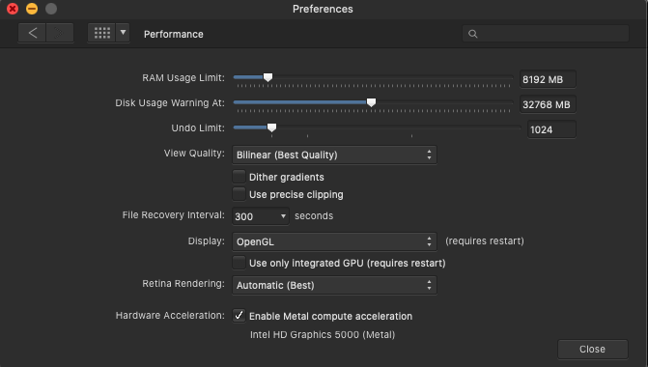
Task: Open the View Quality dropdown
Action: [334, 155]
